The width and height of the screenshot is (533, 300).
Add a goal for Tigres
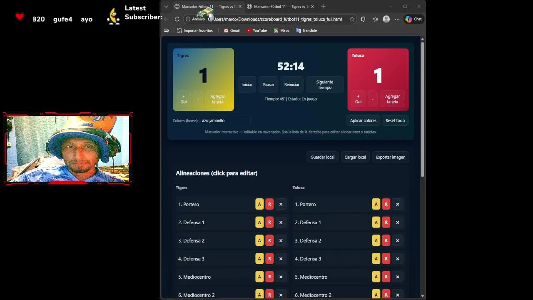click(x=184, y=99)
